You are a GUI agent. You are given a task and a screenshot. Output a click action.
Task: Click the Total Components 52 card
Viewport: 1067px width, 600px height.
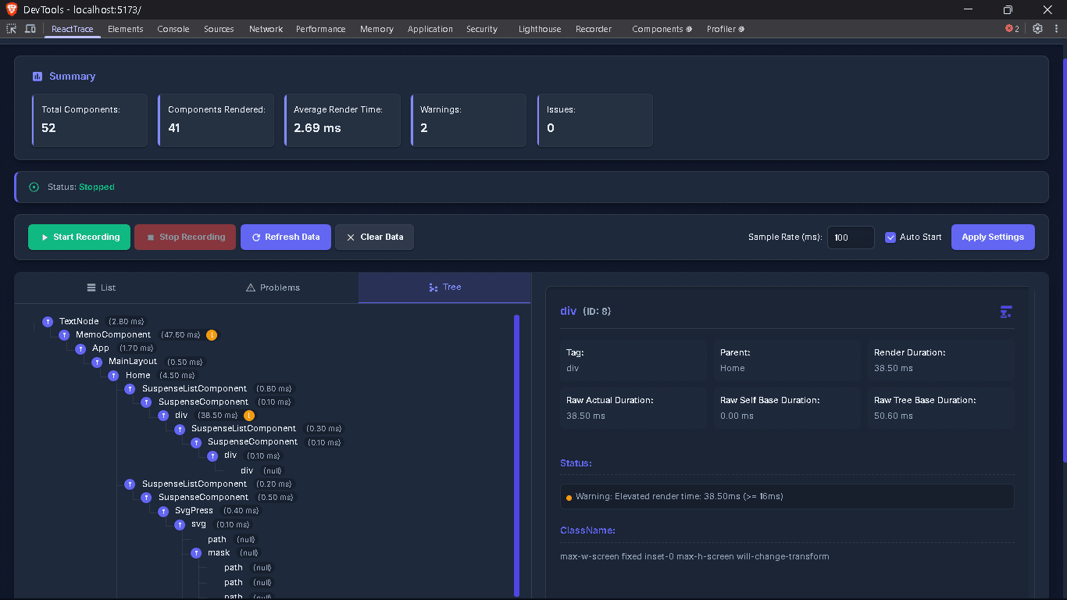(90, 120)
